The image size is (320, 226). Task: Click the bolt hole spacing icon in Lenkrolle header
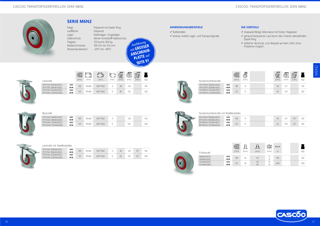click(100, 75)
